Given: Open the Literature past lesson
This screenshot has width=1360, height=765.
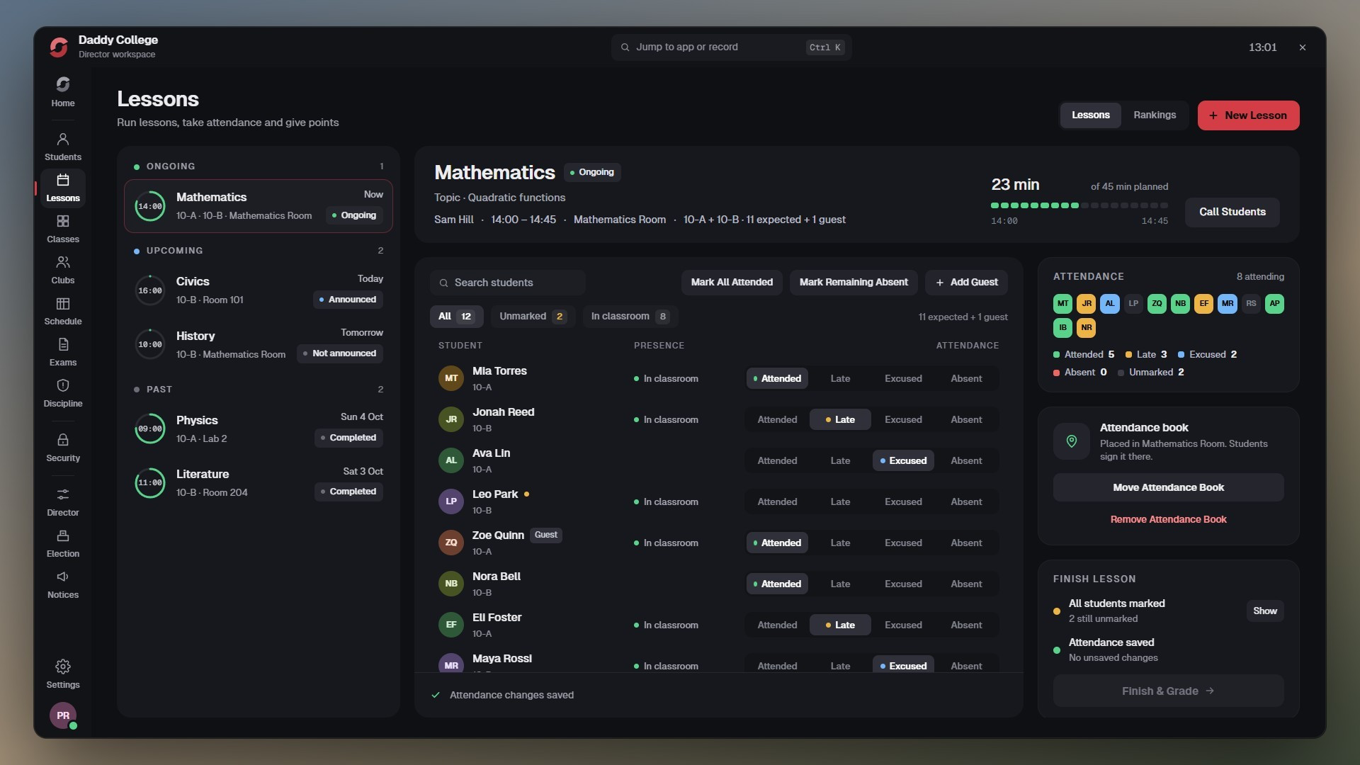Looking at the screenshot, I should tap(259, 482).
